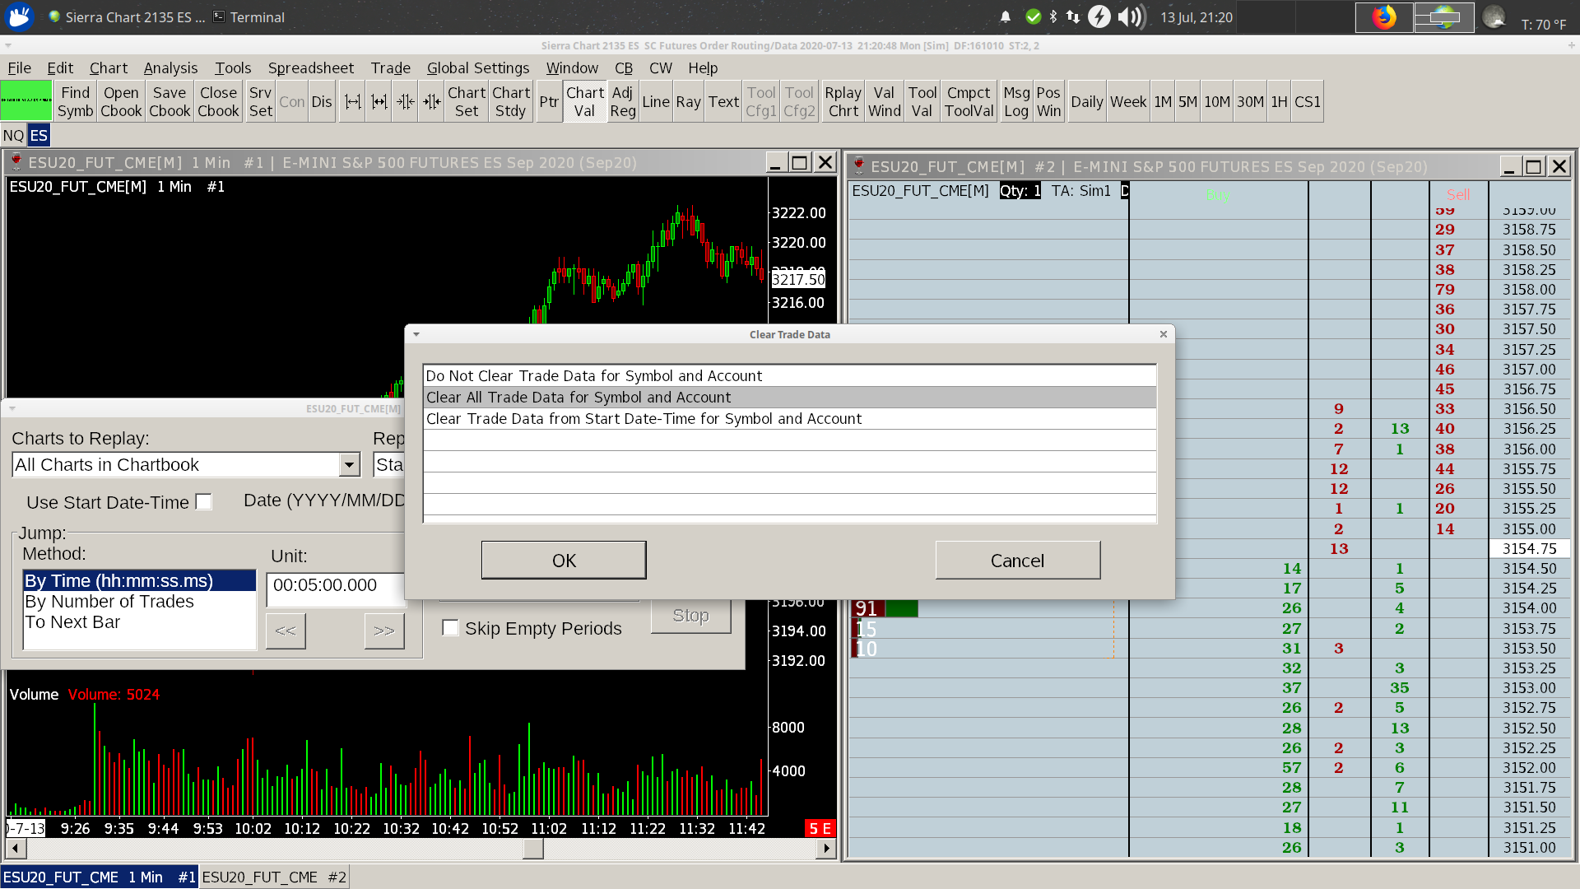
Task: Enable the Use Start Date-Time checkbox
Action: pyautogui.click(x=204, y=502)
